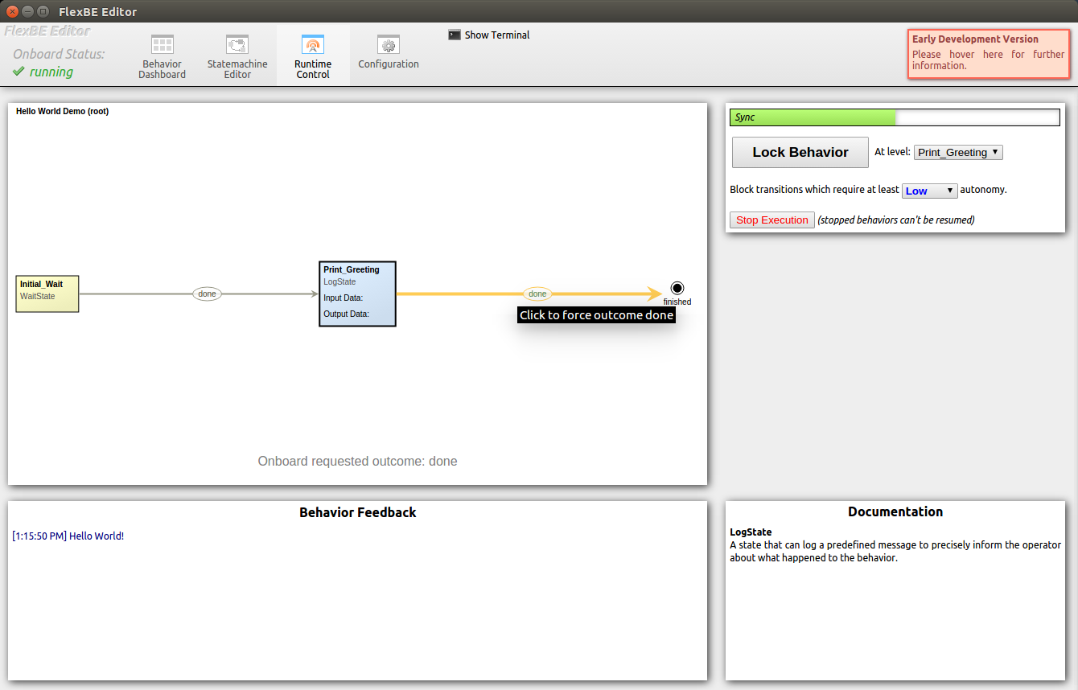
Task: Click the Documentation panel heading
Action: [x=895, y=511]
